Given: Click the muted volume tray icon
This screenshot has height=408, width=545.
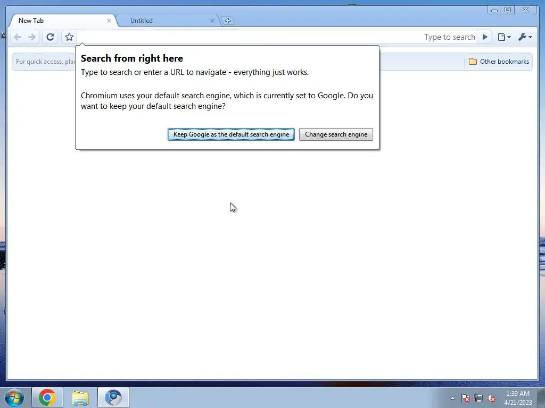Looking at the screenshot, I should tap(491, 398).
